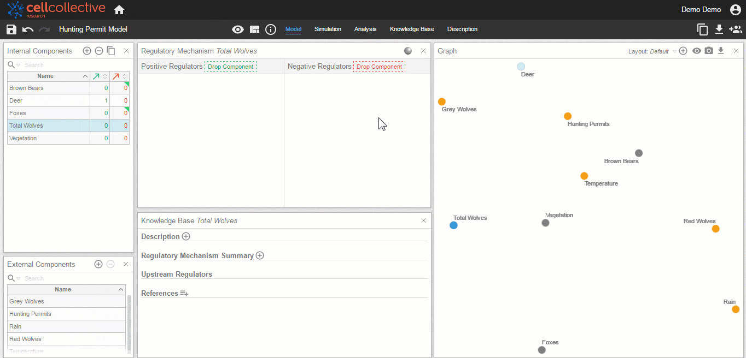This screenshot has width=746, height=358.
Task: Click the External Components search field
Action: [75, 279]
